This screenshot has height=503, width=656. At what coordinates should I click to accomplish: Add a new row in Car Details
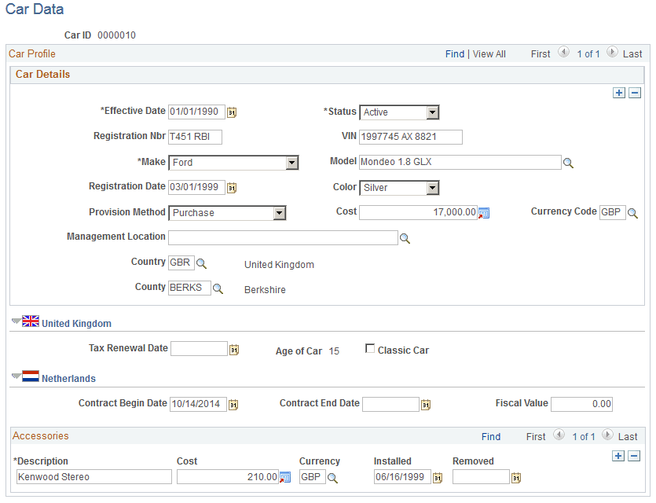[619, 92]
